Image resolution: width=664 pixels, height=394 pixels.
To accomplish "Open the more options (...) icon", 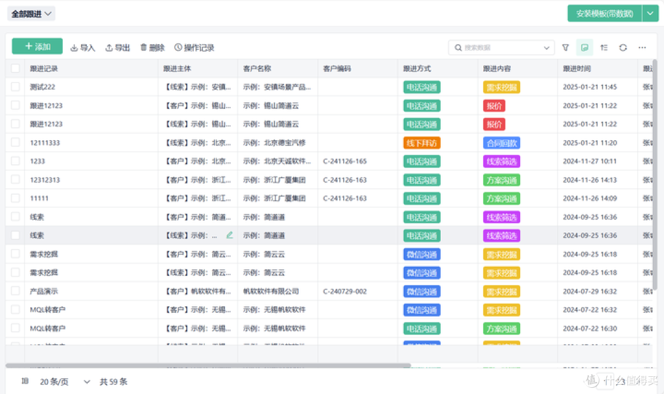I will point(641,47).
